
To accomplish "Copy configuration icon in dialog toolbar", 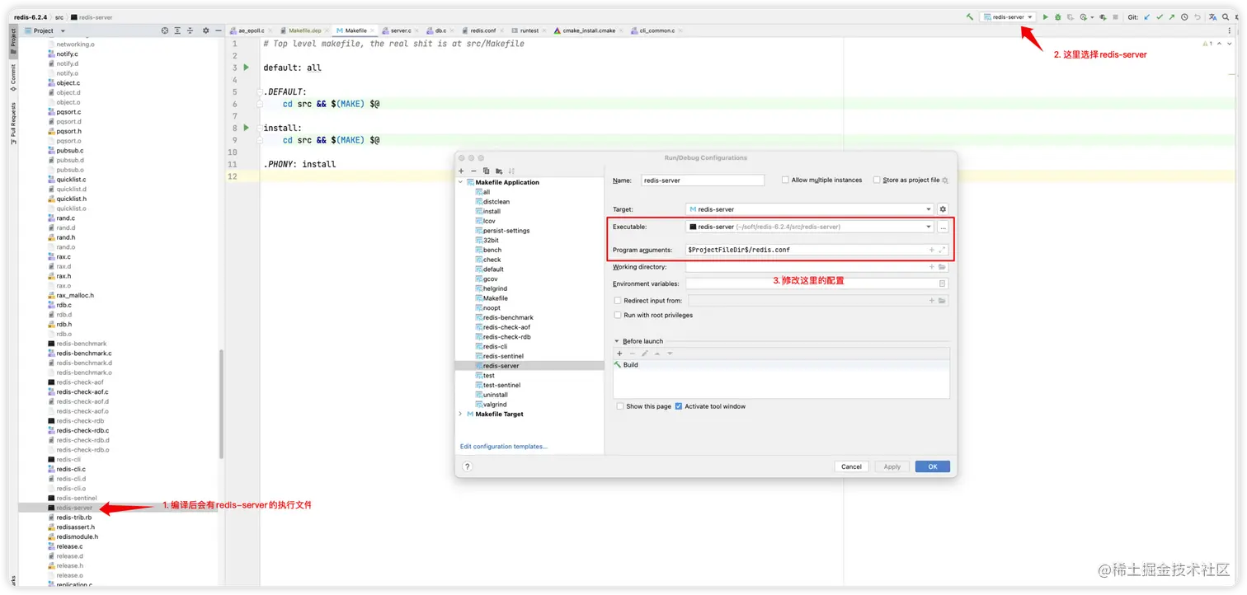I will point(487,171).
